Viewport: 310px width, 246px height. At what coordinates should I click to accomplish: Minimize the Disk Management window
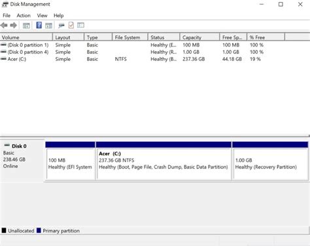262,4
